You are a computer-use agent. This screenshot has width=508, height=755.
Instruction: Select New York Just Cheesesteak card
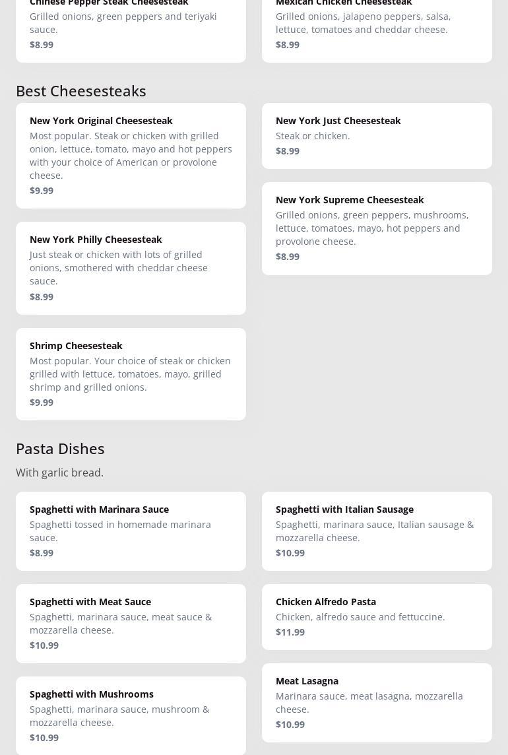[x=377, y=135]
